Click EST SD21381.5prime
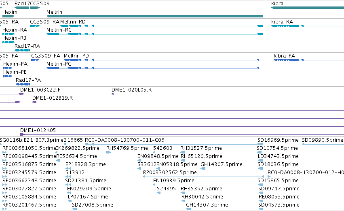Image resolution: width=344 pixels, height=211 pixels. pos(86,181)
